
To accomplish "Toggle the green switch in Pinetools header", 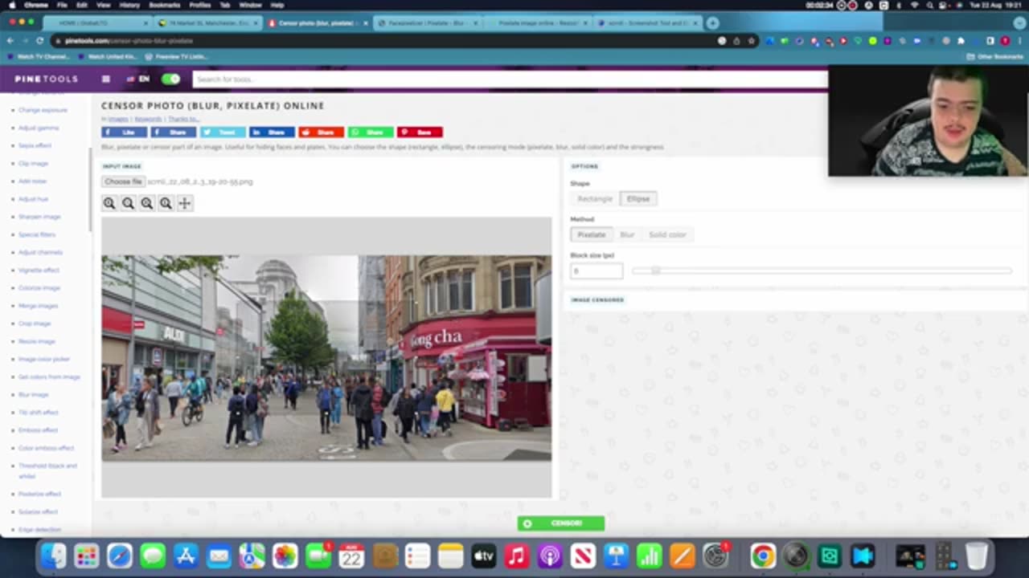I will pyautogui.click(x=170, y=79).
